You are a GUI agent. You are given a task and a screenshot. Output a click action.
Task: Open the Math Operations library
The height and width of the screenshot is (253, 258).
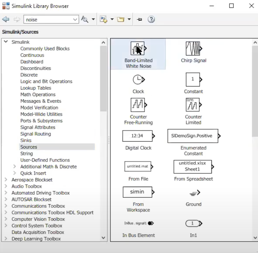click(x=38, y=95)
